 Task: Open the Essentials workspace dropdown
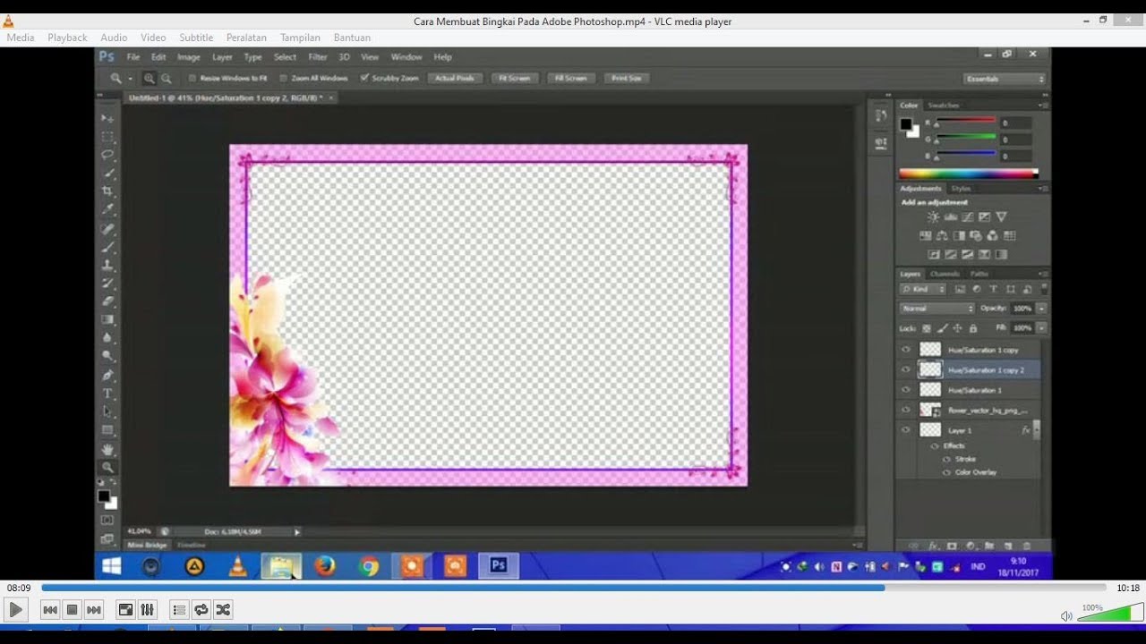(x=1005, y=79)
